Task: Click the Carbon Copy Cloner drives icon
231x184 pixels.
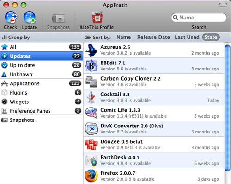Action: (91, 82)
